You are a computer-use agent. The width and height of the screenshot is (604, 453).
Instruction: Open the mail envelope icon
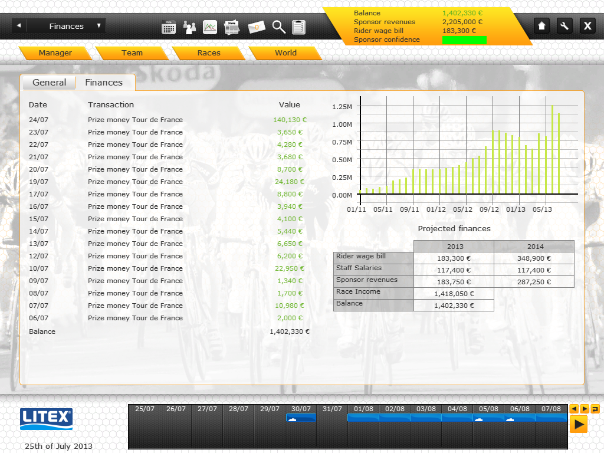pos(257,27)
